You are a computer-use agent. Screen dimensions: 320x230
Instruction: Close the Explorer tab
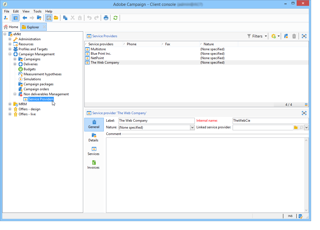click(x=44, y=27)
